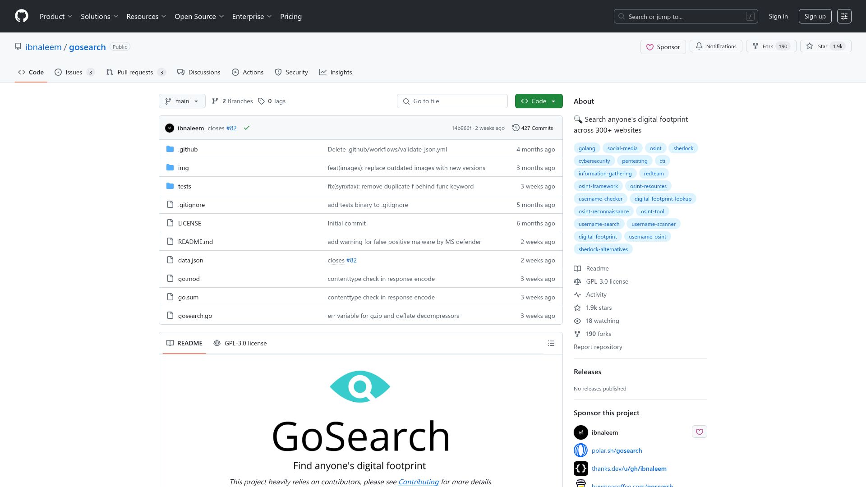Viewport: 866px width, 487px height.
Task: Open the Activity link in About
Action: [x=596, y=294]
